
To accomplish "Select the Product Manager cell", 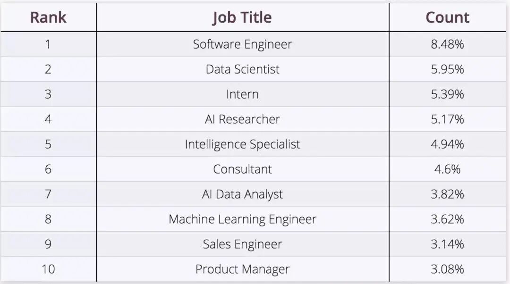I will [x=242, y=269].
